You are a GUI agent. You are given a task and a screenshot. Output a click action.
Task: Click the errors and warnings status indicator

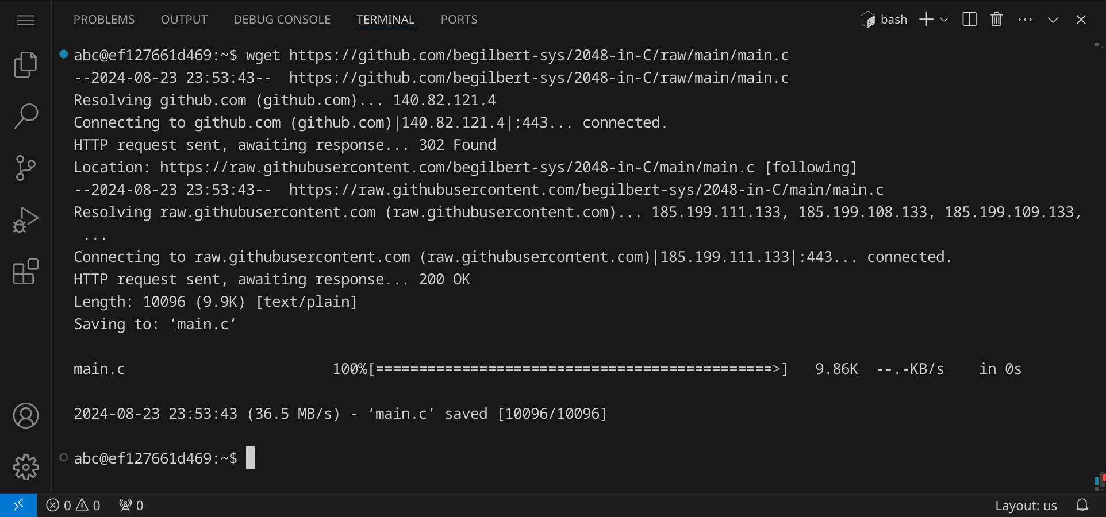tap(73, 506)
